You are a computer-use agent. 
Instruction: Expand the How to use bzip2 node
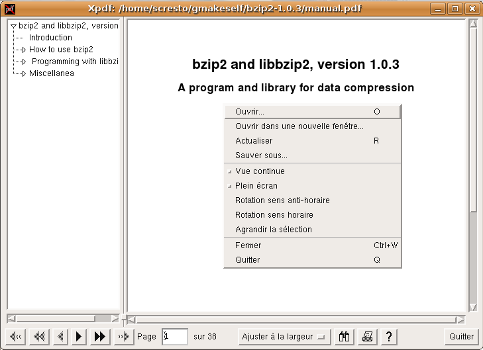click(x=24, y=50)
